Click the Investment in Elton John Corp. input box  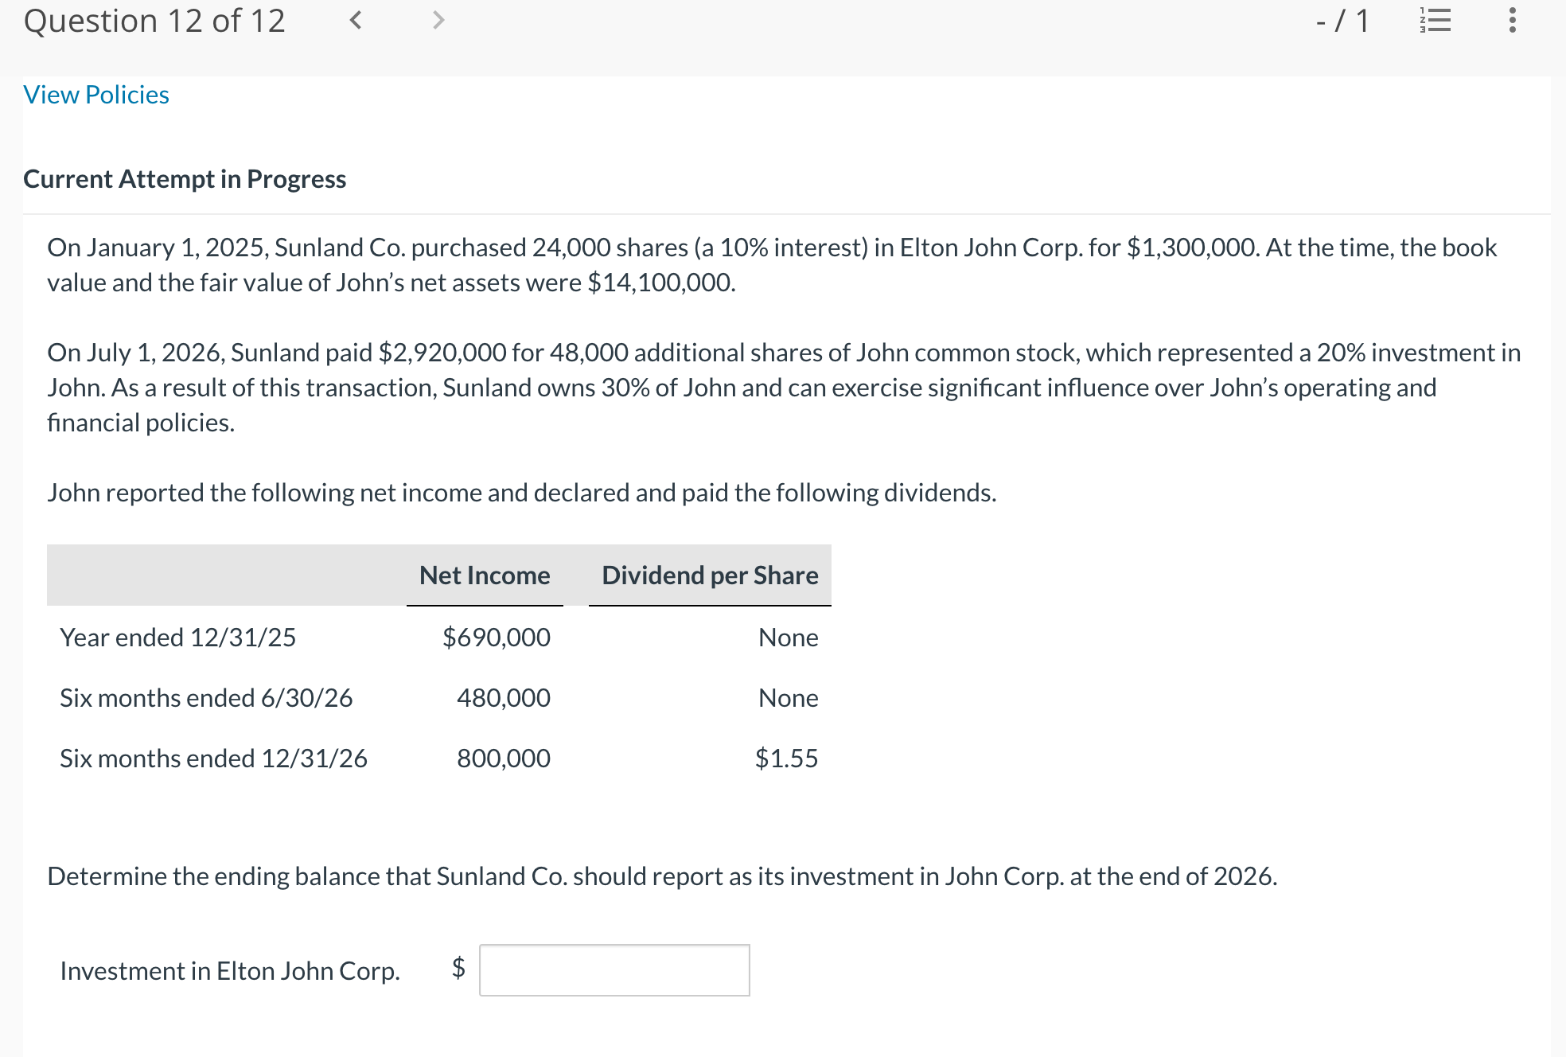coord(614,969)
